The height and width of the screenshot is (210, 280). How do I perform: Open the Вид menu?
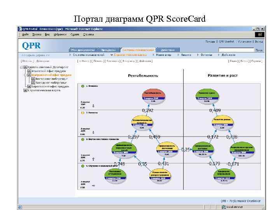click(x=47, y=35)
